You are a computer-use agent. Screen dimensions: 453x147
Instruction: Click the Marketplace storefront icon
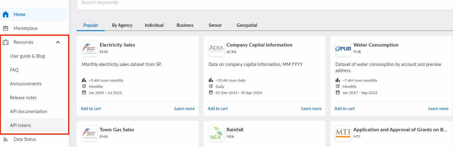coord(6,28)
